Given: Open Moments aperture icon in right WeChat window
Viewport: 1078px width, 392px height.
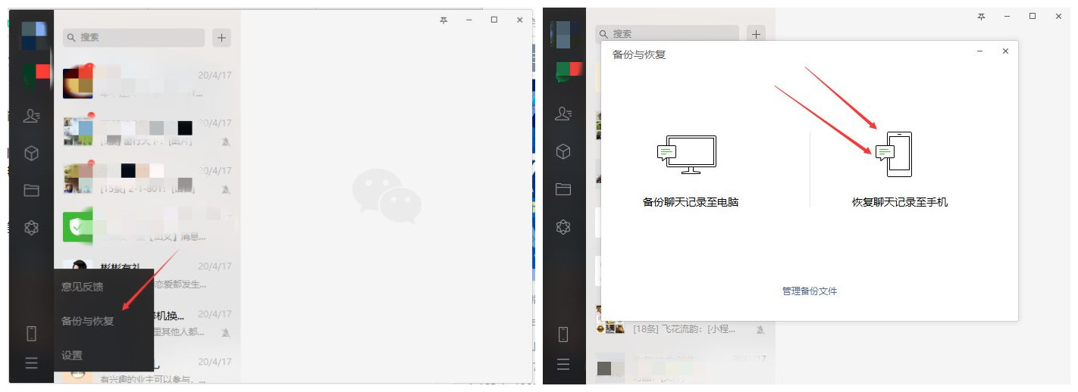Looking at the screenshot, I should coord(563,227).
